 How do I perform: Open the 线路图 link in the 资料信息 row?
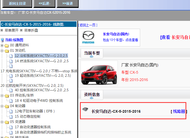(x=179, y=111)
